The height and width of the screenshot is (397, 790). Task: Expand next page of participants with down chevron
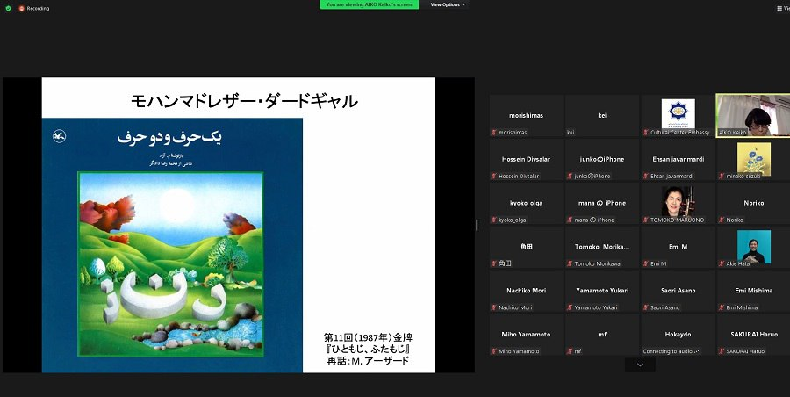[640, 365]
